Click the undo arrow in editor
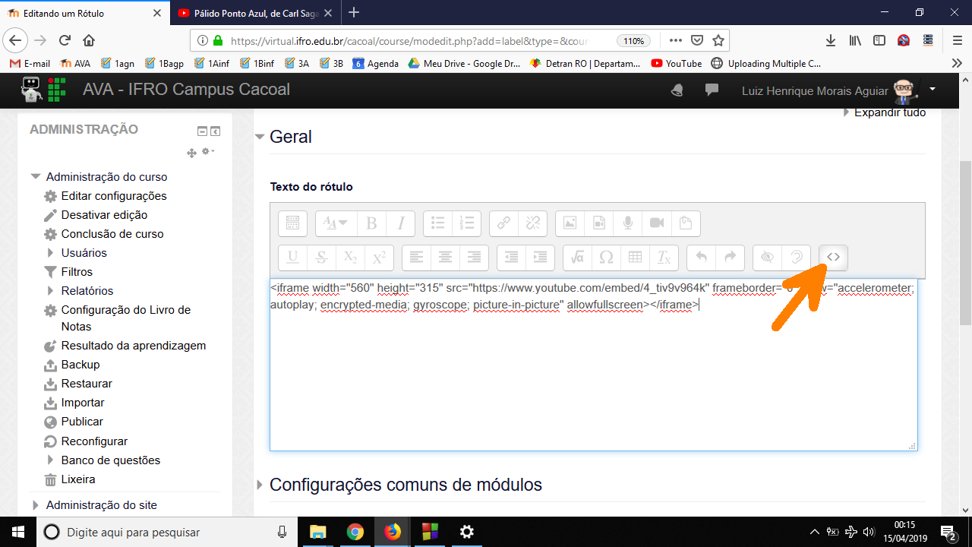The image size is (972, 547). click(x=701, y=258)
